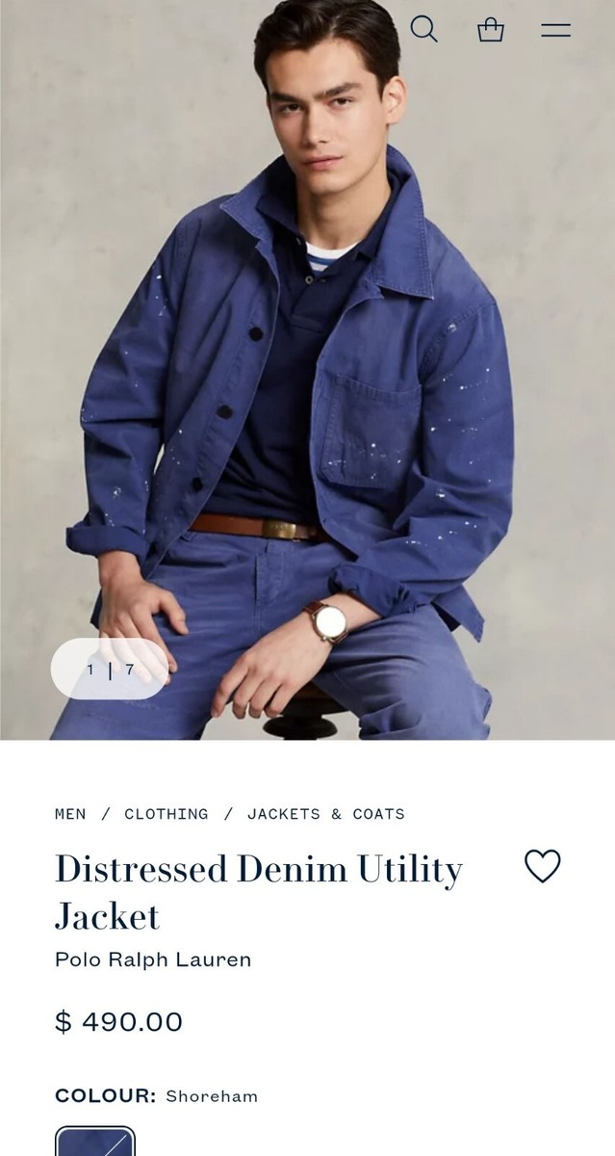This screenshot has height=1156, width=615.
Task: Go to the MEN breadcrumb
Action: (70, 814)
